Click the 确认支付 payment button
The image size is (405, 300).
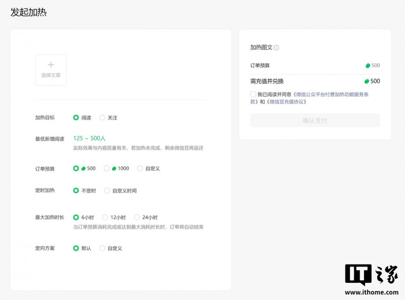pyautogui.click(x=314, y=120)
